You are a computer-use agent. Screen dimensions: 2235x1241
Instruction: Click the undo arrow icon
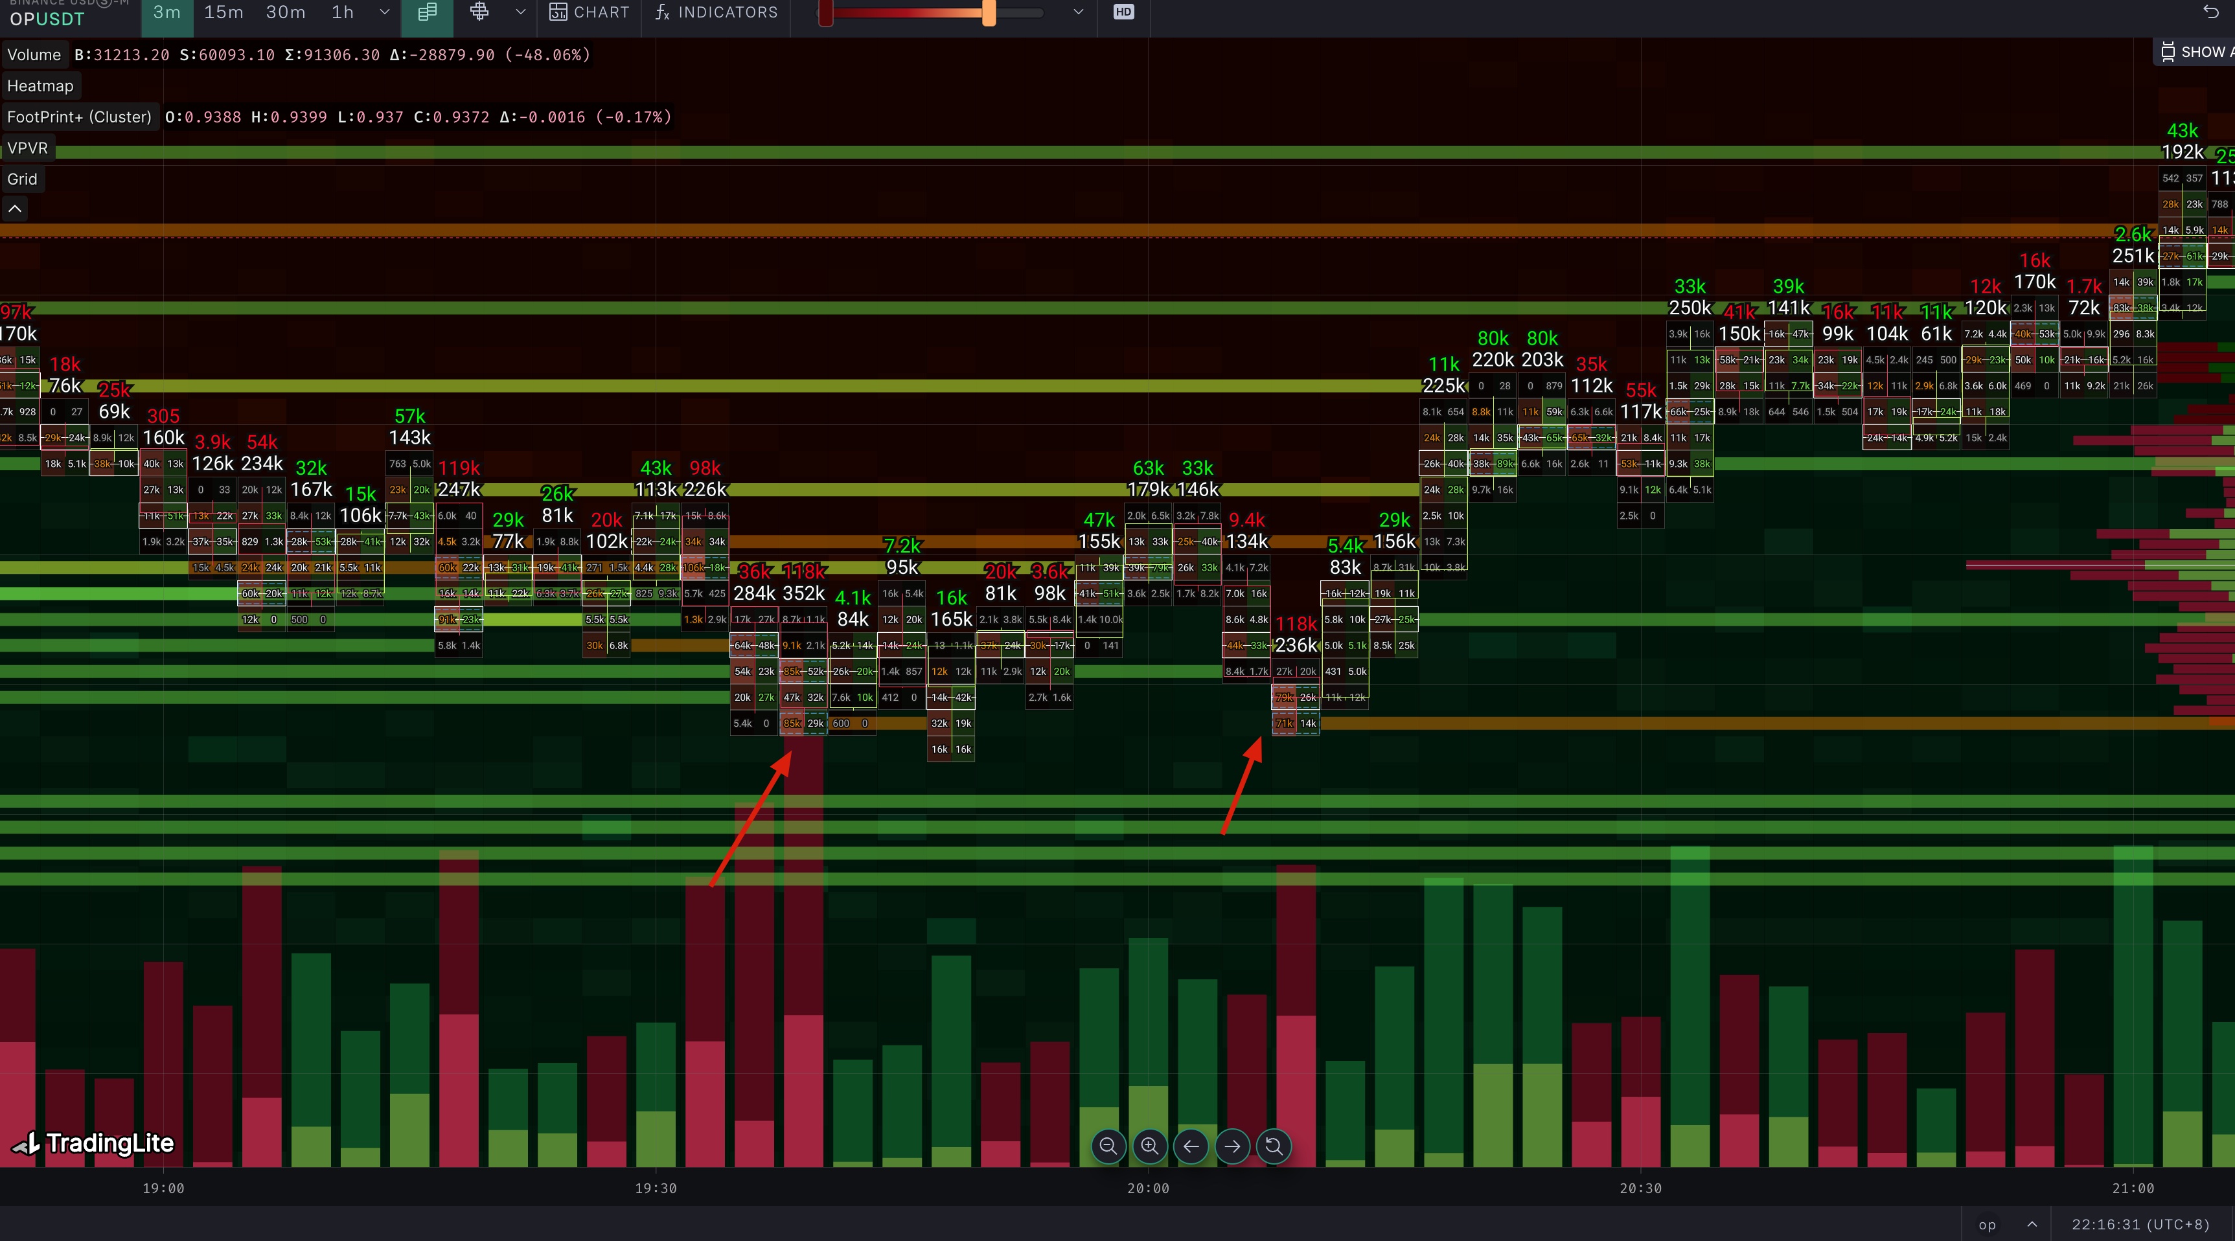(2210, 12)
